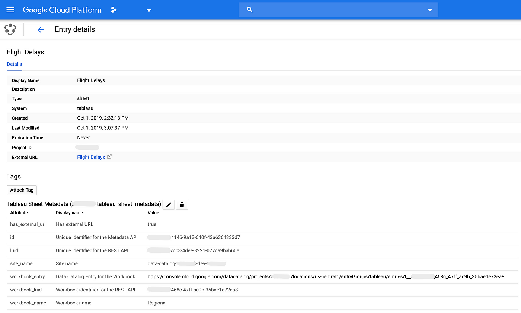
Task: Click the 'Attribute' column header
Action: tap(19, 213)
